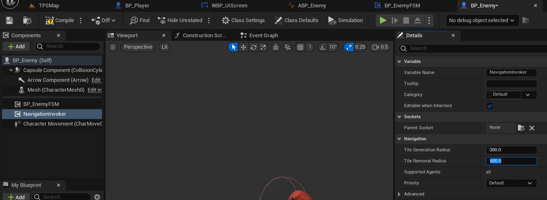Toggle world/local coordinate system icon
The image size is (547, 200).
click(x=276, y=47)
